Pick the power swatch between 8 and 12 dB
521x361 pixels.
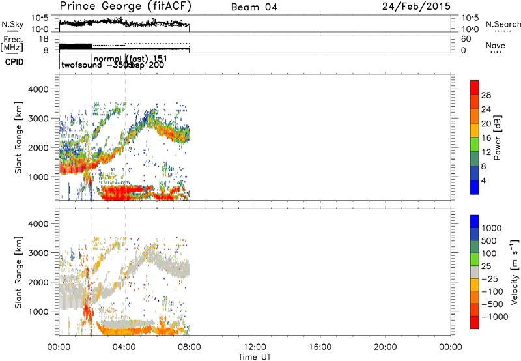475,159
